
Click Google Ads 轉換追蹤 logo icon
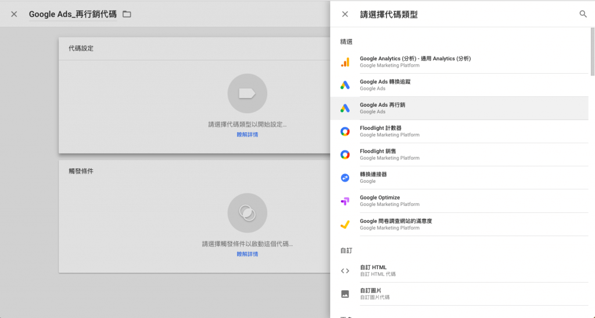345,85
